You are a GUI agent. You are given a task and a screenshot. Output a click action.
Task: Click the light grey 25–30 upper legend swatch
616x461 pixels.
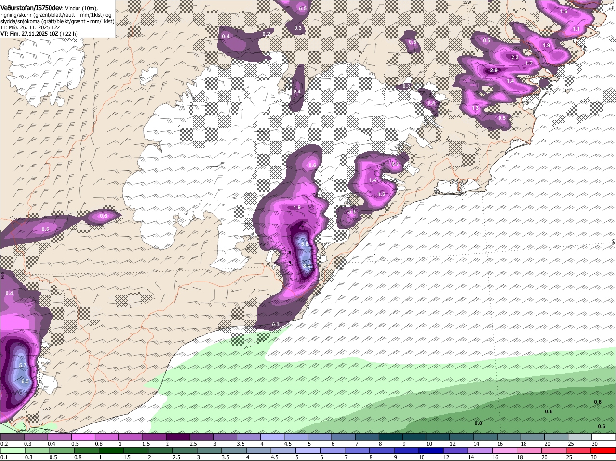pos(580,437)
